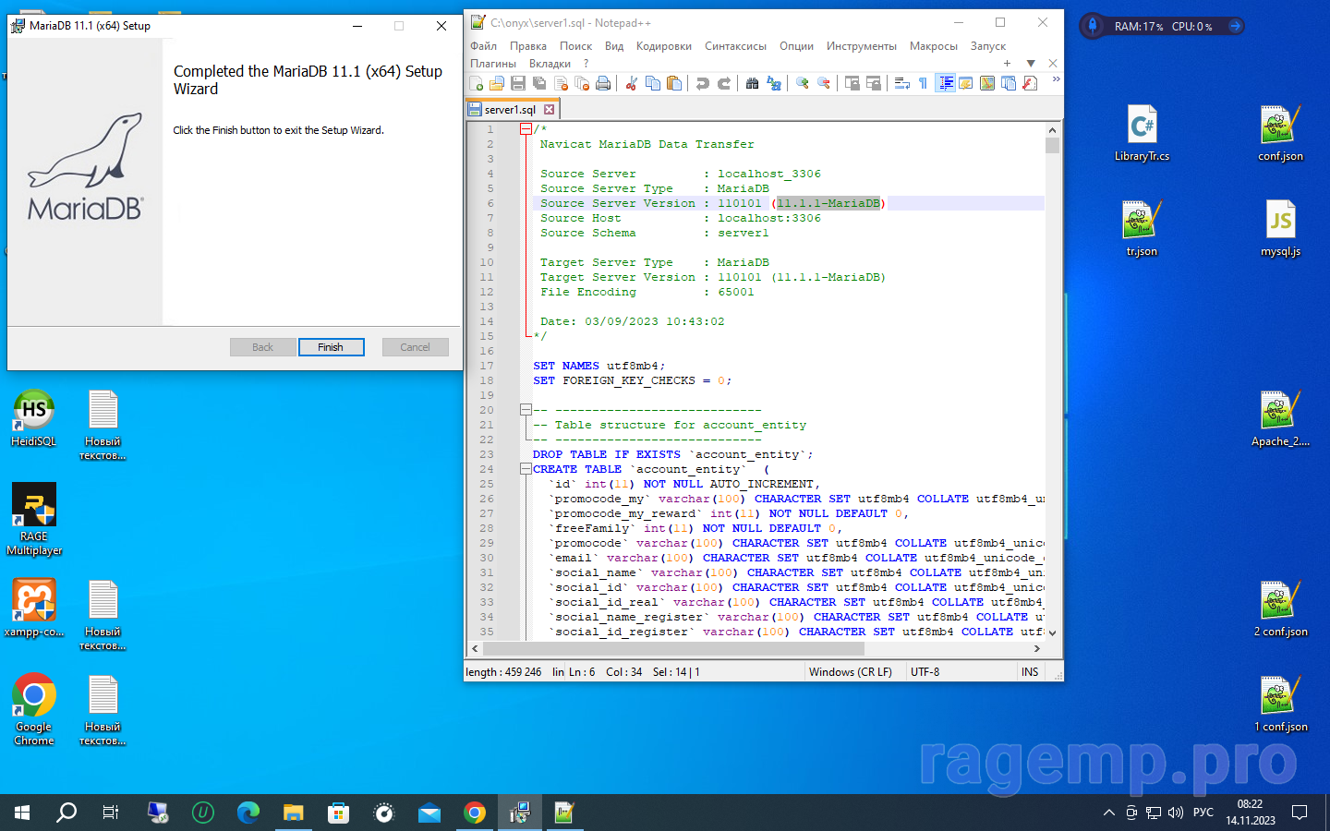Expand hidden toolbar items chevron
1330x831 pixels.
(x=1056, y=80)
